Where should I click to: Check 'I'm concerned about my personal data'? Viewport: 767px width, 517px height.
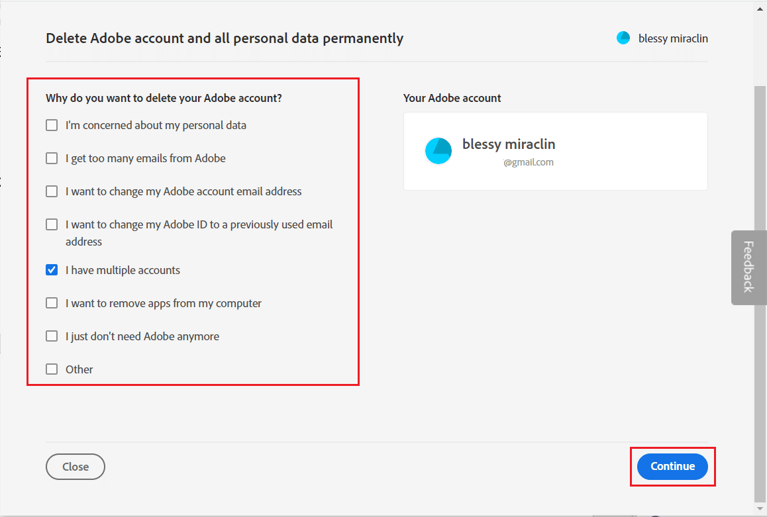[x=52, y=125]
